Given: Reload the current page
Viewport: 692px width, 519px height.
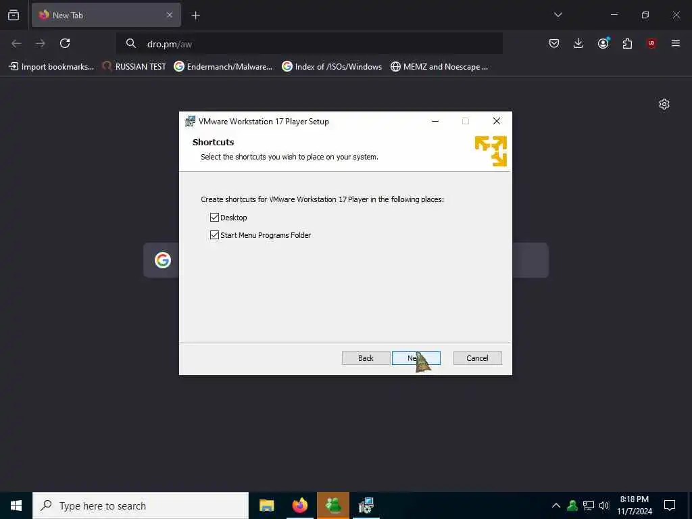Looking at the screenshot, I should [65, 43].
